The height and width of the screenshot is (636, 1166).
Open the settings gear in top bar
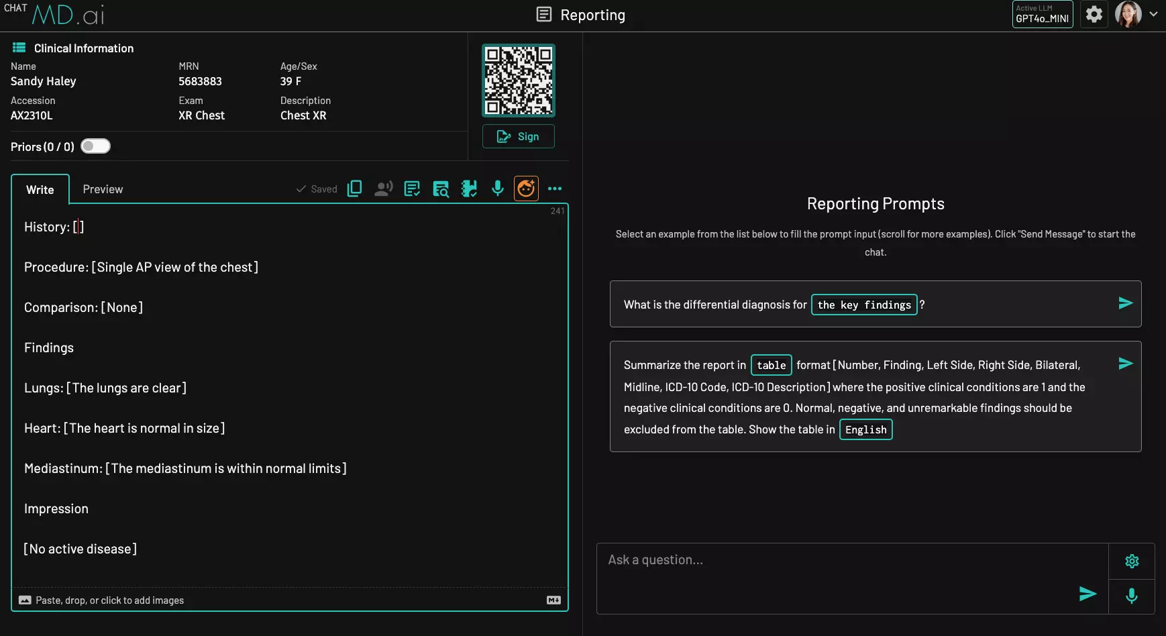(x=1094, y=14)
